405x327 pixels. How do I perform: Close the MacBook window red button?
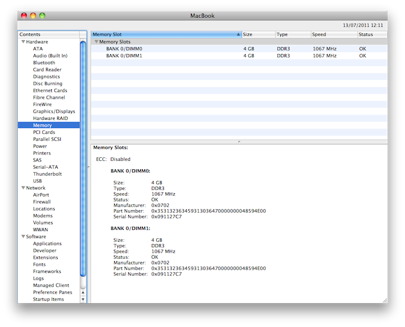point(24,16)
